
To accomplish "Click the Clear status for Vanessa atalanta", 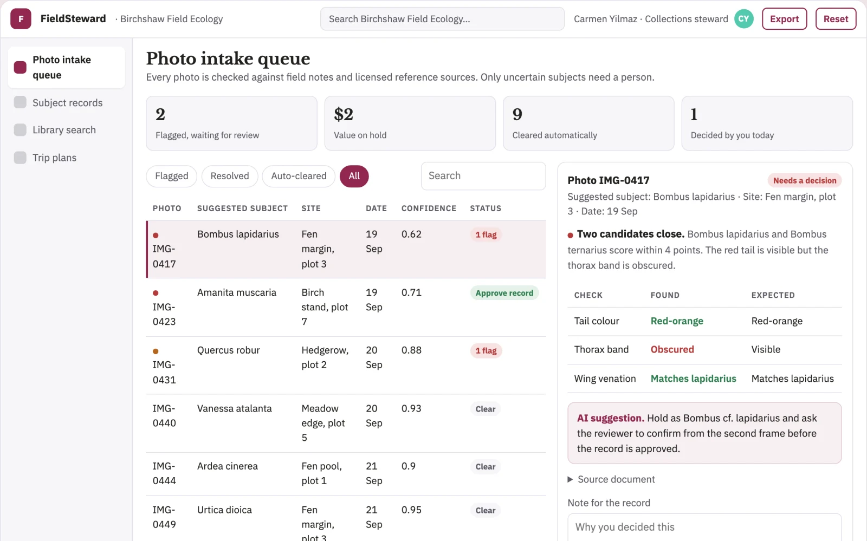I will click(486, 409).
